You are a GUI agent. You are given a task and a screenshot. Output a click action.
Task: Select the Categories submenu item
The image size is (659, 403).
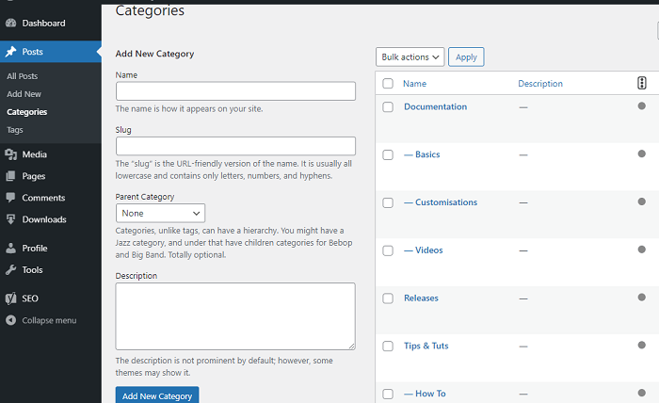coord(27,112)
